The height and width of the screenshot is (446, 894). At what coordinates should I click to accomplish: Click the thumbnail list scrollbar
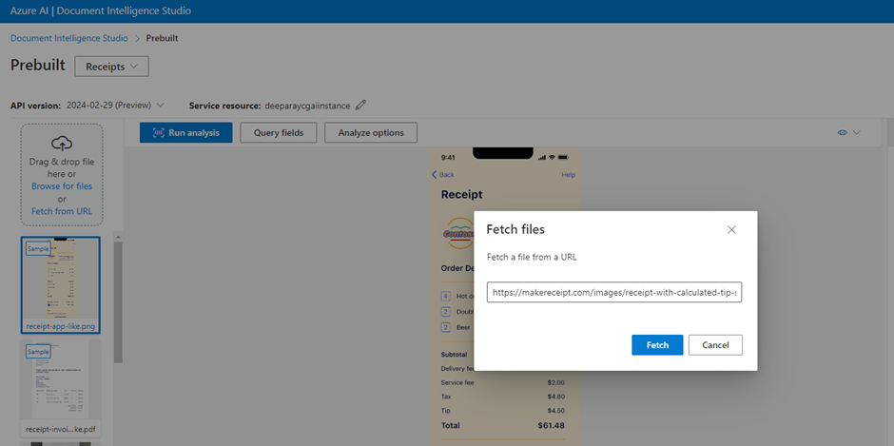pos(118,302)
